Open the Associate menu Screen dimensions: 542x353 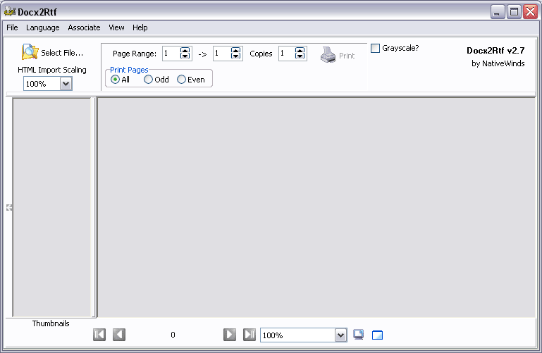tap(84, 27)
